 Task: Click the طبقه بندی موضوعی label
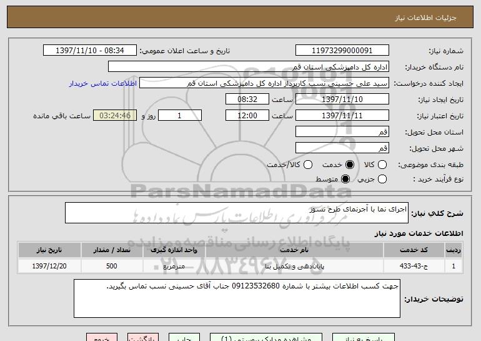(x=430, y=165)
